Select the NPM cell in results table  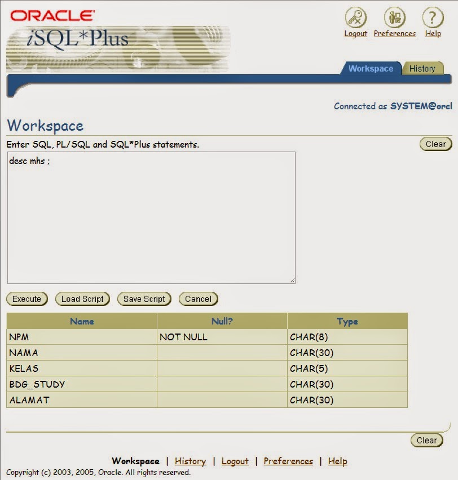(x=82, y=337)
